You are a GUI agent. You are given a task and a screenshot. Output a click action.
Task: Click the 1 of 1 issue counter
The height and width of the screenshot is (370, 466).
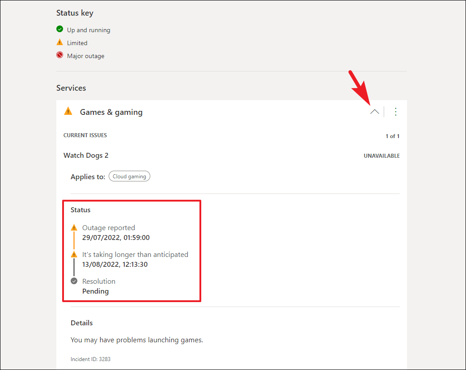click(x=392, y=136)
